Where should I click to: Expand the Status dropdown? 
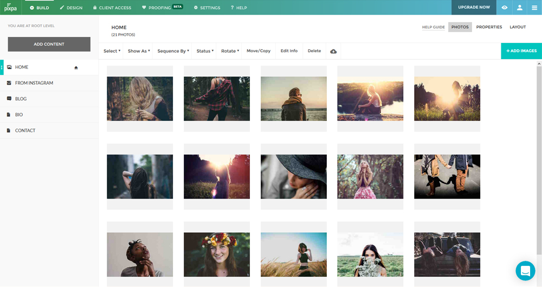tap(205, 51)
